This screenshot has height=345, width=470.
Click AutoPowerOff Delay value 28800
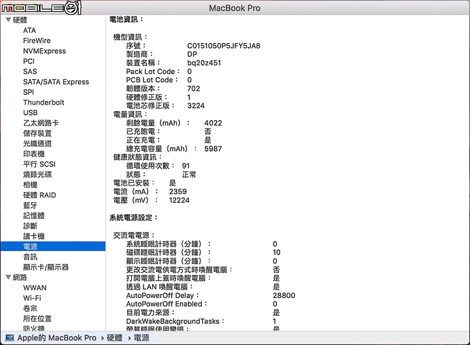click(x=284, y=295)
